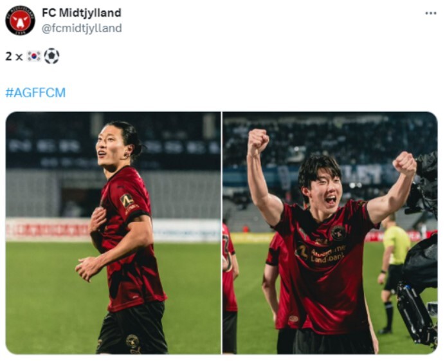
Task: Click the South Korea flag emoji
Action: point(34,56)
